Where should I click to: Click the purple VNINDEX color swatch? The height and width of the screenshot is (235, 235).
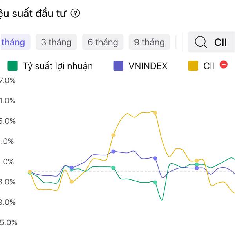[118, 65]
